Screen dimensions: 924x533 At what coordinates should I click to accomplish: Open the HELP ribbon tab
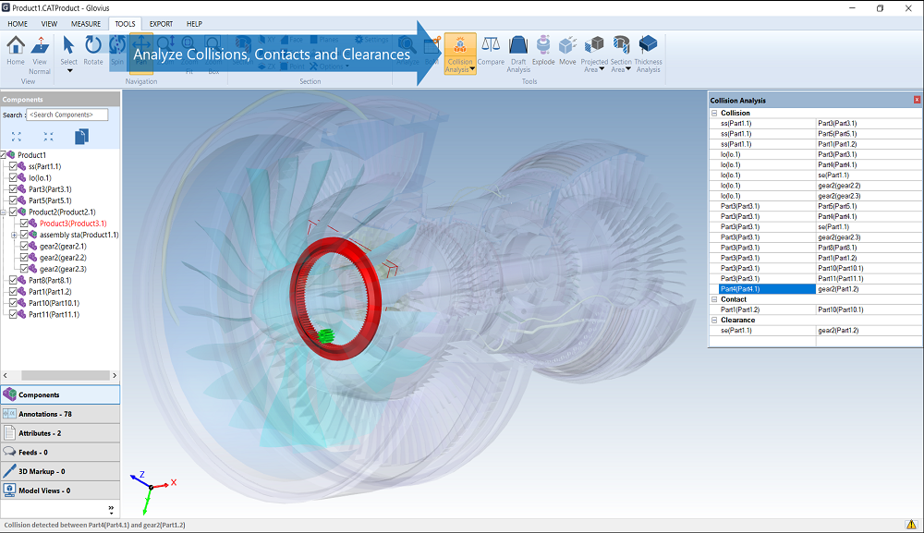pyautogui.click(x=194, y=24)
